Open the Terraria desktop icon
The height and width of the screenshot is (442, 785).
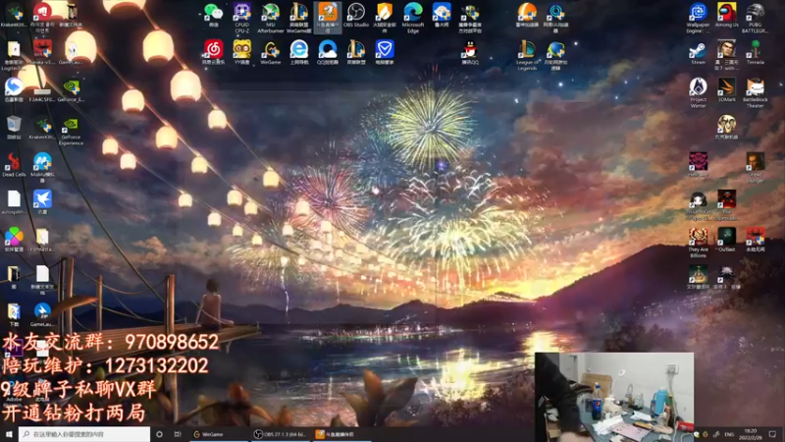755,53
